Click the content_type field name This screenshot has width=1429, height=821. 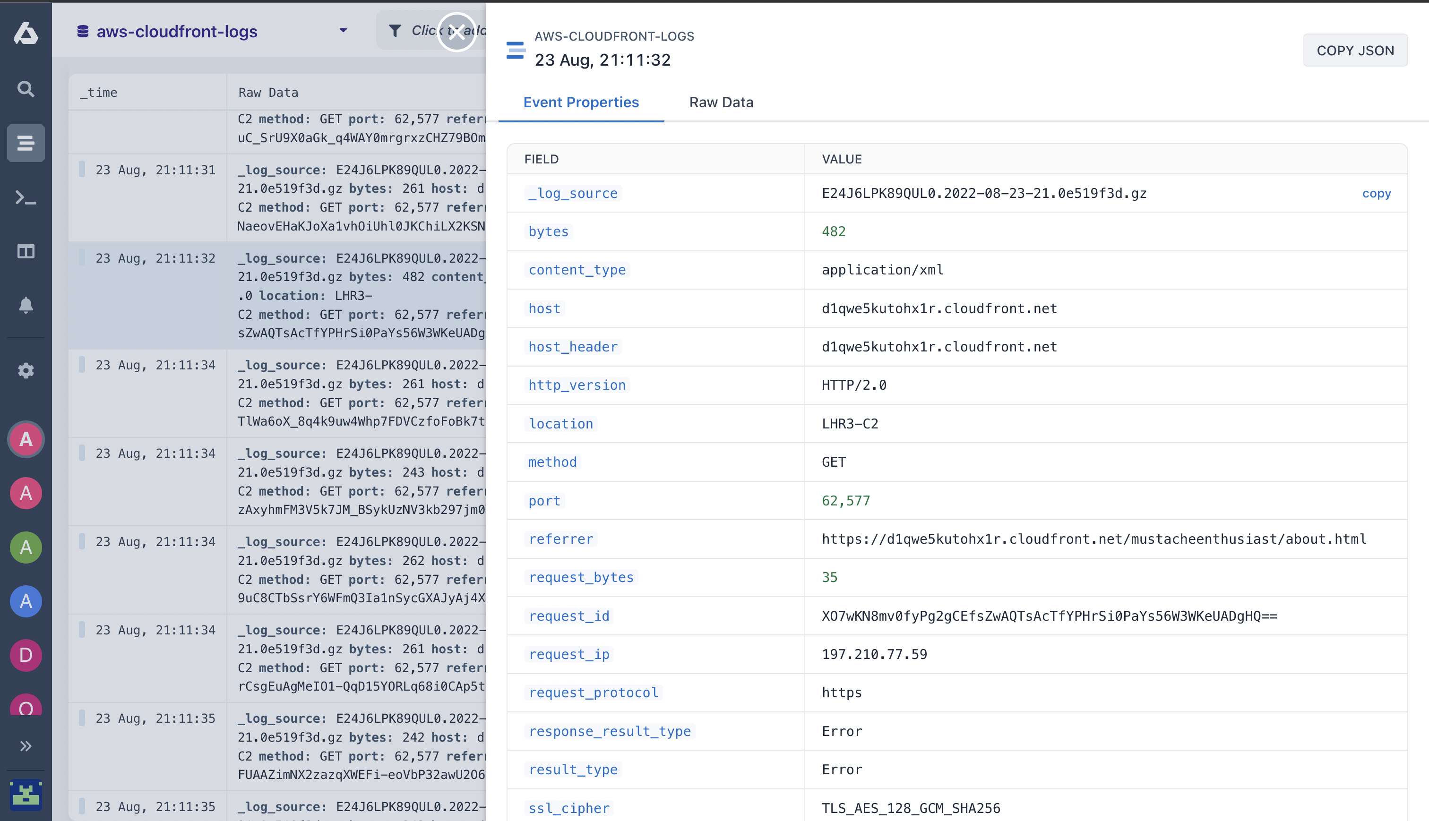577,270
